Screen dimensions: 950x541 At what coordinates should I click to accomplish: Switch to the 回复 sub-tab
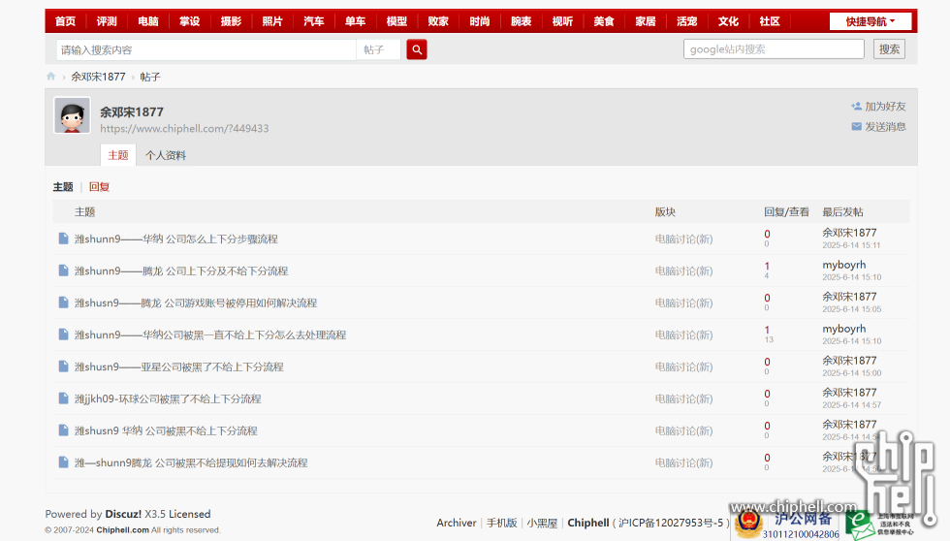99,186
